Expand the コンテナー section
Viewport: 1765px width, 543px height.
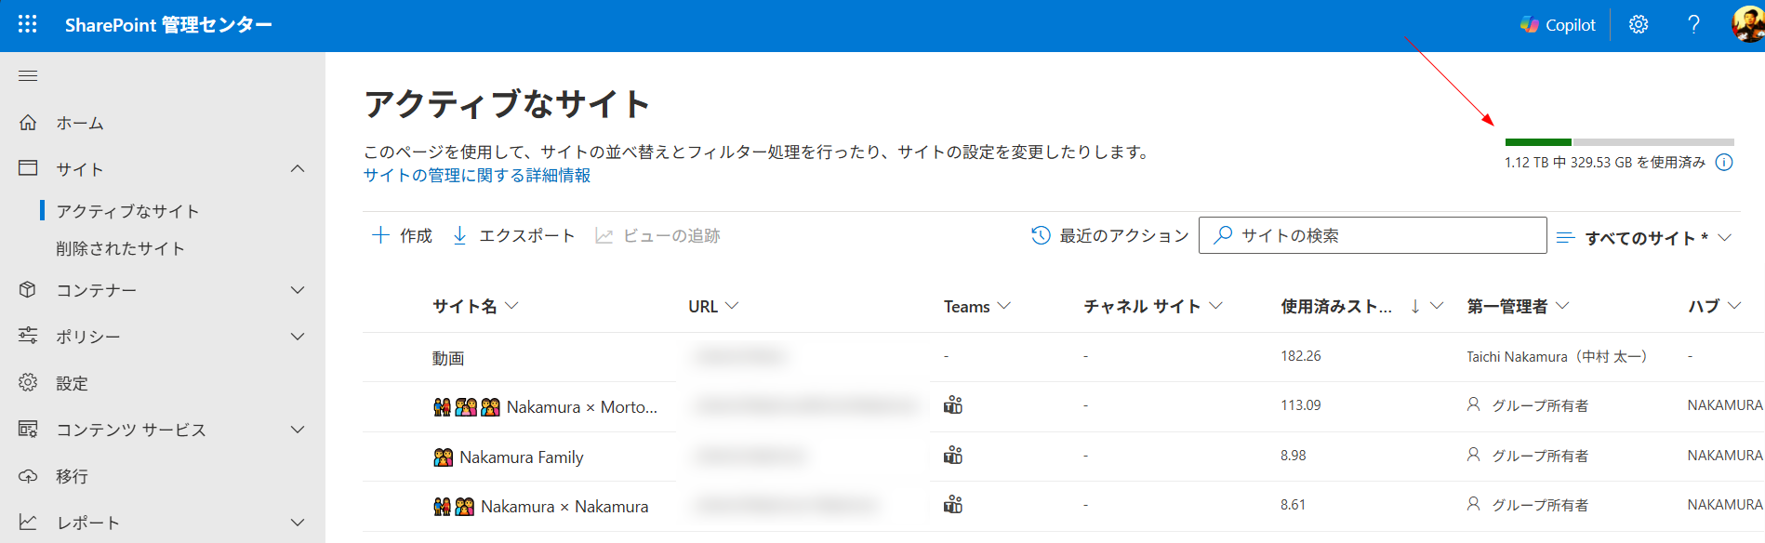[x=298, y=290]
